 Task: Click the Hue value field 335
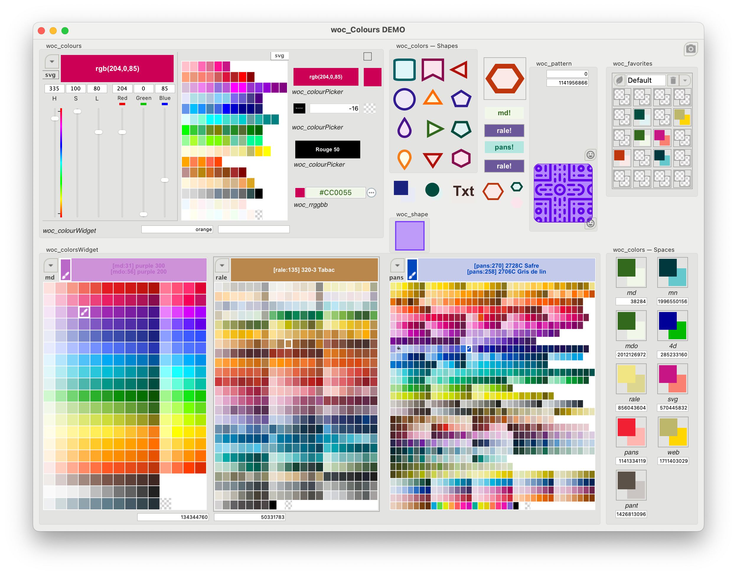click(54, 88)
